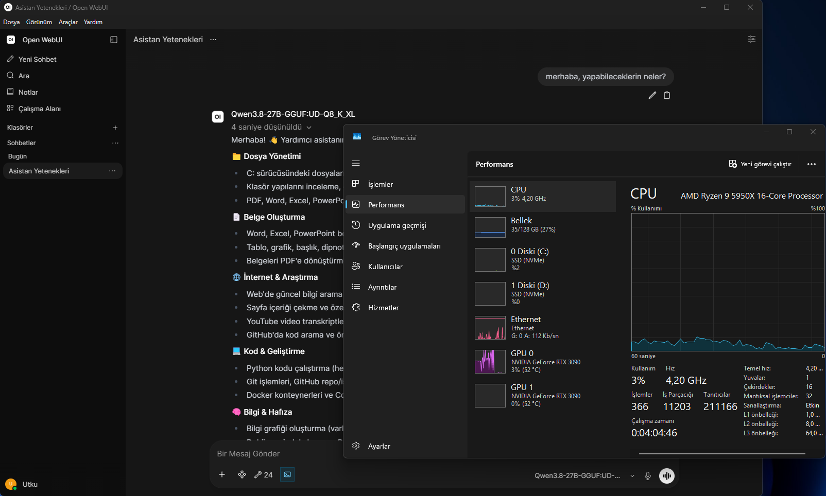Select the Performans tab in Task Manager

point(405,205)
